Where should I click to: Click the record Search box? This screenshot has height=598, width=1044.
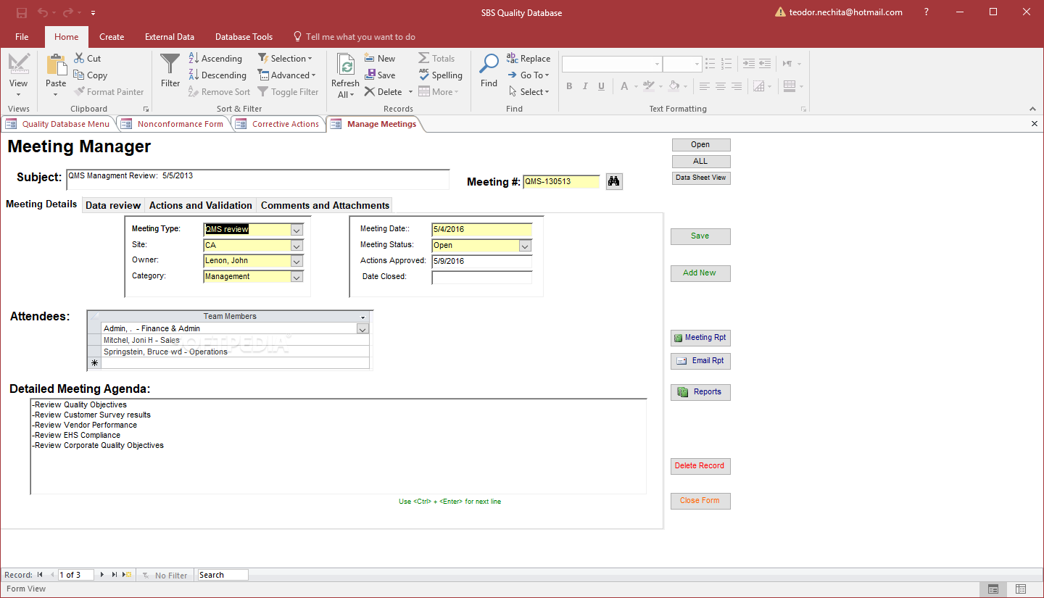coord(223,575)
